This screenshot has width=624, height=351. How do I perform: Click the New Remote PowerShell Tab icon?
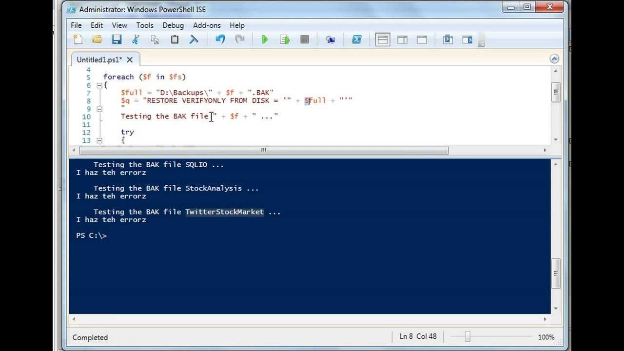pos(331,39)
